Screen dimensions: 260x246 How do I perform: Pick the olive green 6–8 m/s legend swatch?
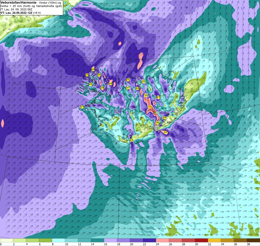coord(45,240)
